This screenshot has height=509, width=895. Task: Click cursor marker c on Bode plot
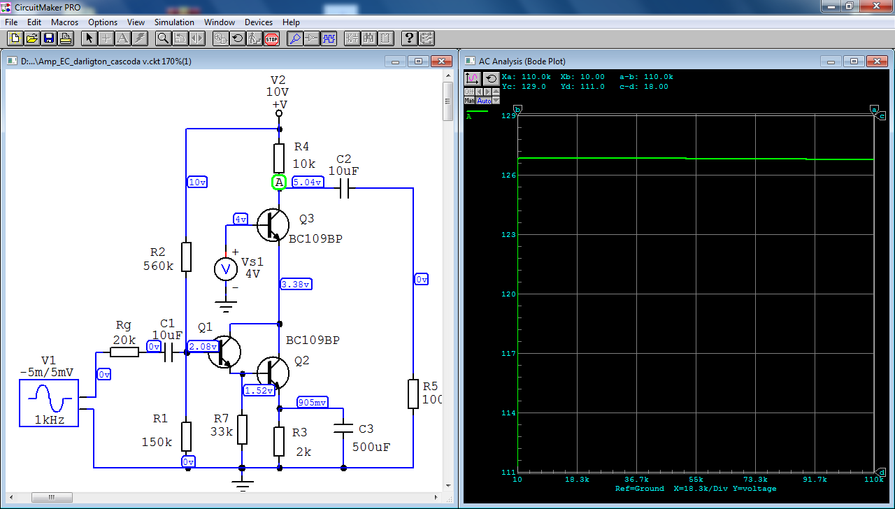pos(882,115)
